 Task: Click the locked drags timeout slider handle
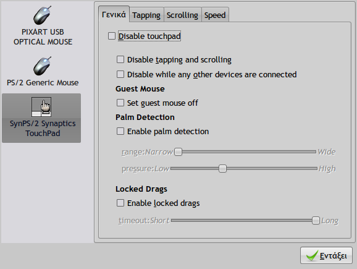coord(316,220)
